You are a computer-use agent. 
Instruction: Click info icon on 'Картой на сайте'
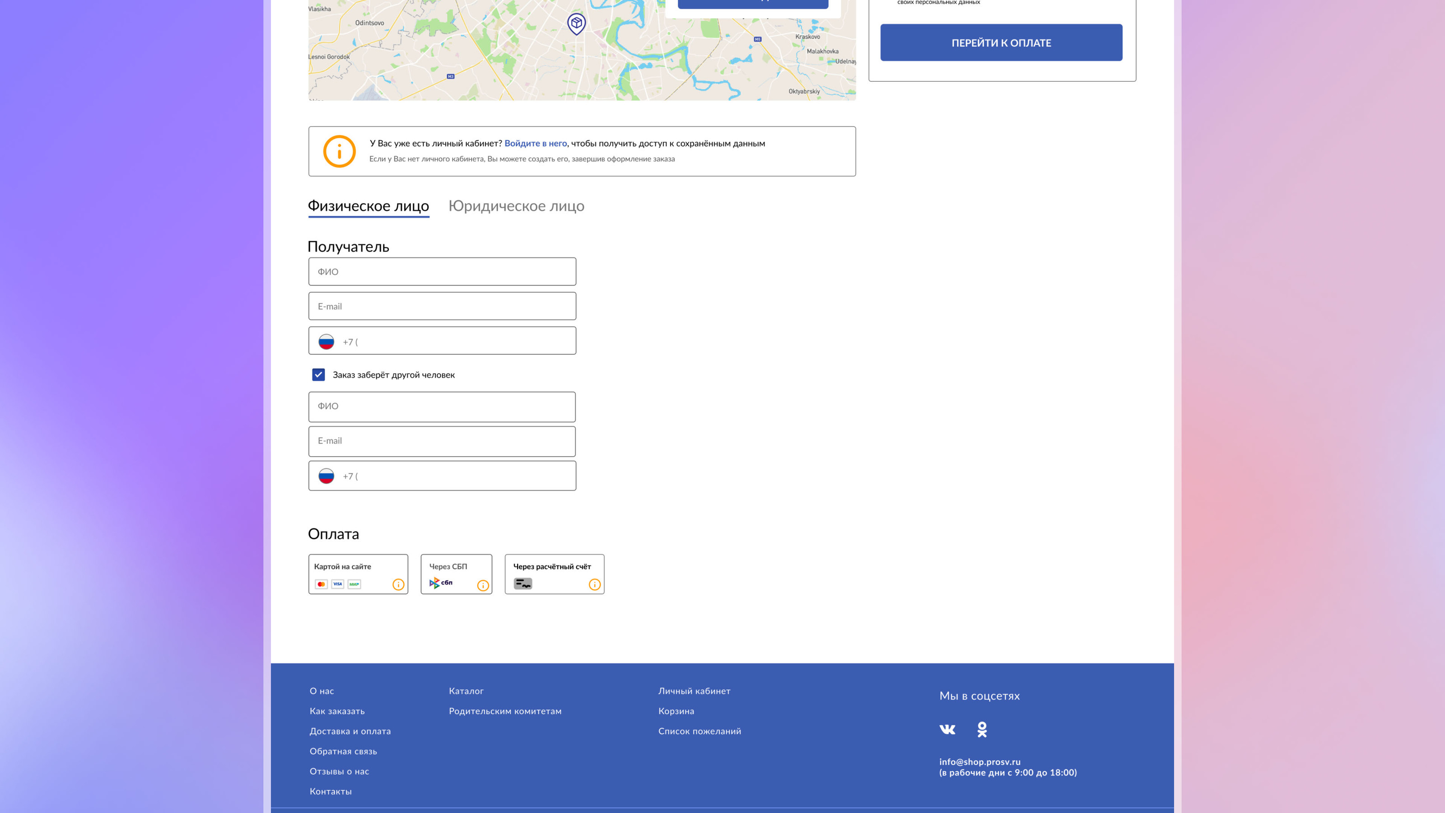click(398, 584)
